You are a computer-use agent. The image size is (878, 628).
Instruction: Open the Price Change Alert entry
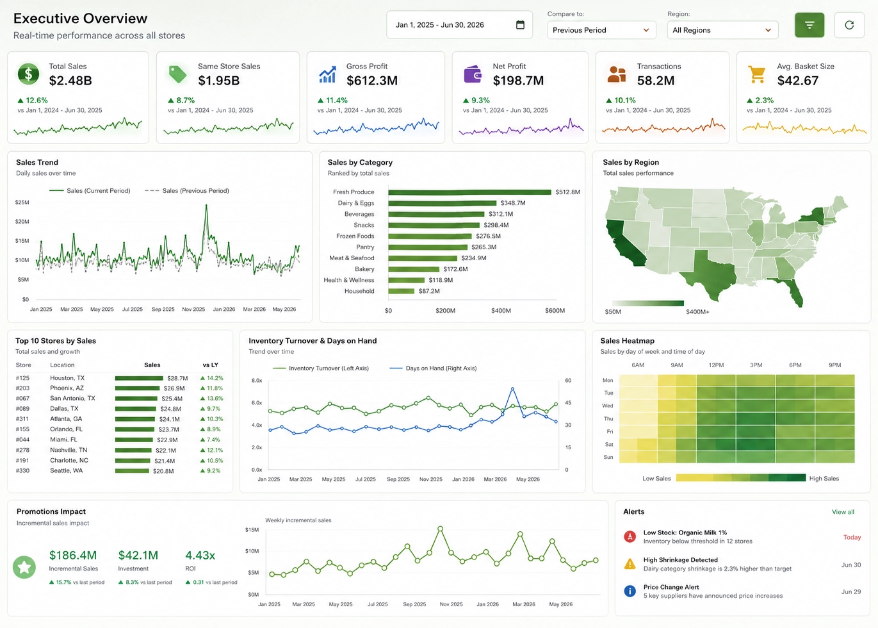(x=742, y=591)
